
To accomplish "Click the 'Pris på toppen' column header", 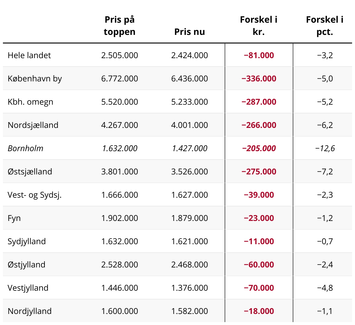I will (x=120, y=26).
